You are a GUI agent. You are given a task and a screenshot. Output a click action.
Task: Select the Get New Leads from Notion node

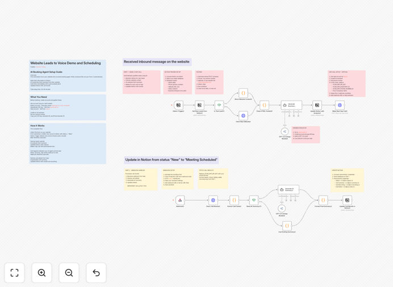pos(199,105)
